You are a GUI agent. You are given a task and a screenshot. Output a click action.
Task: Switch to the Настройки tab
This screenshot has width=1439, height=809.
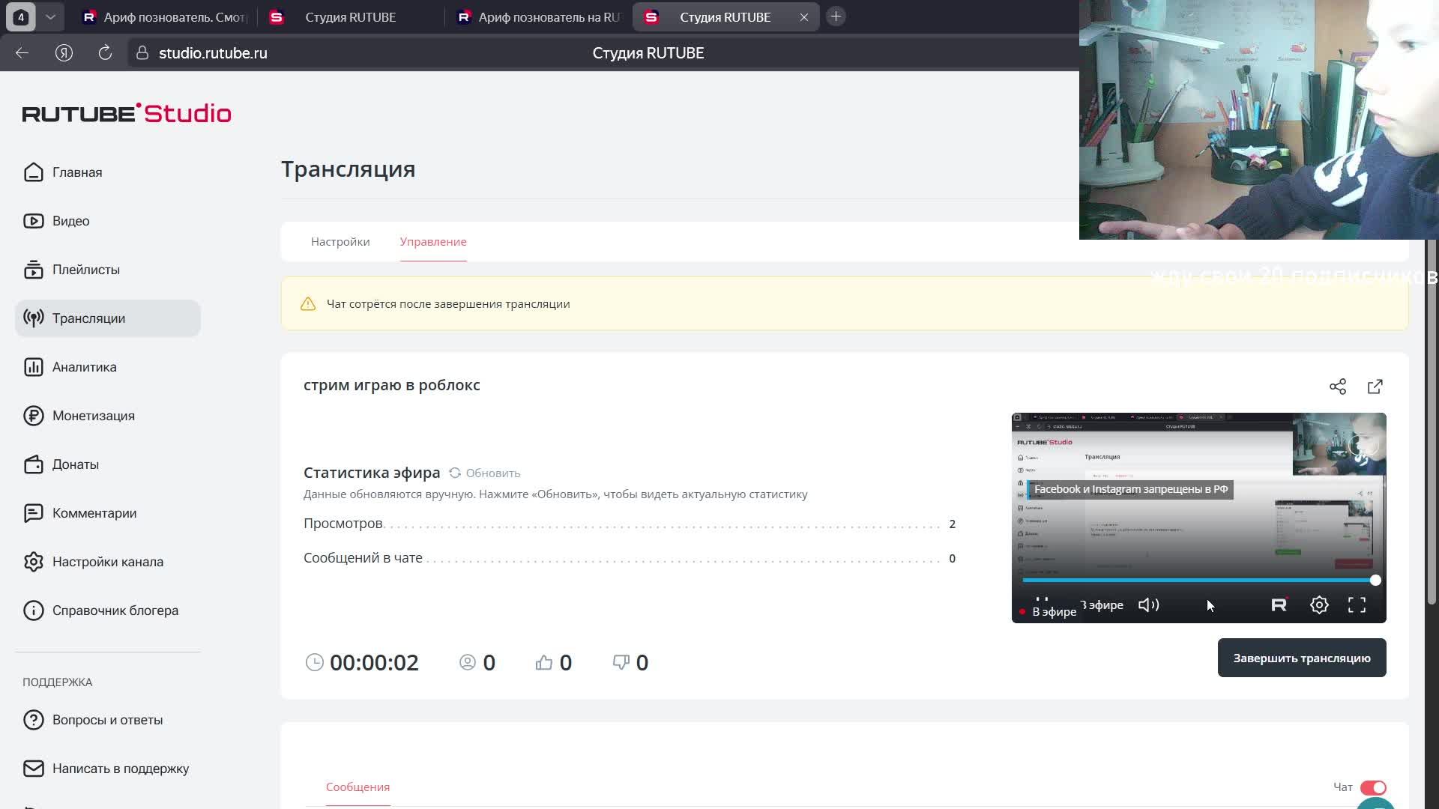340,242
